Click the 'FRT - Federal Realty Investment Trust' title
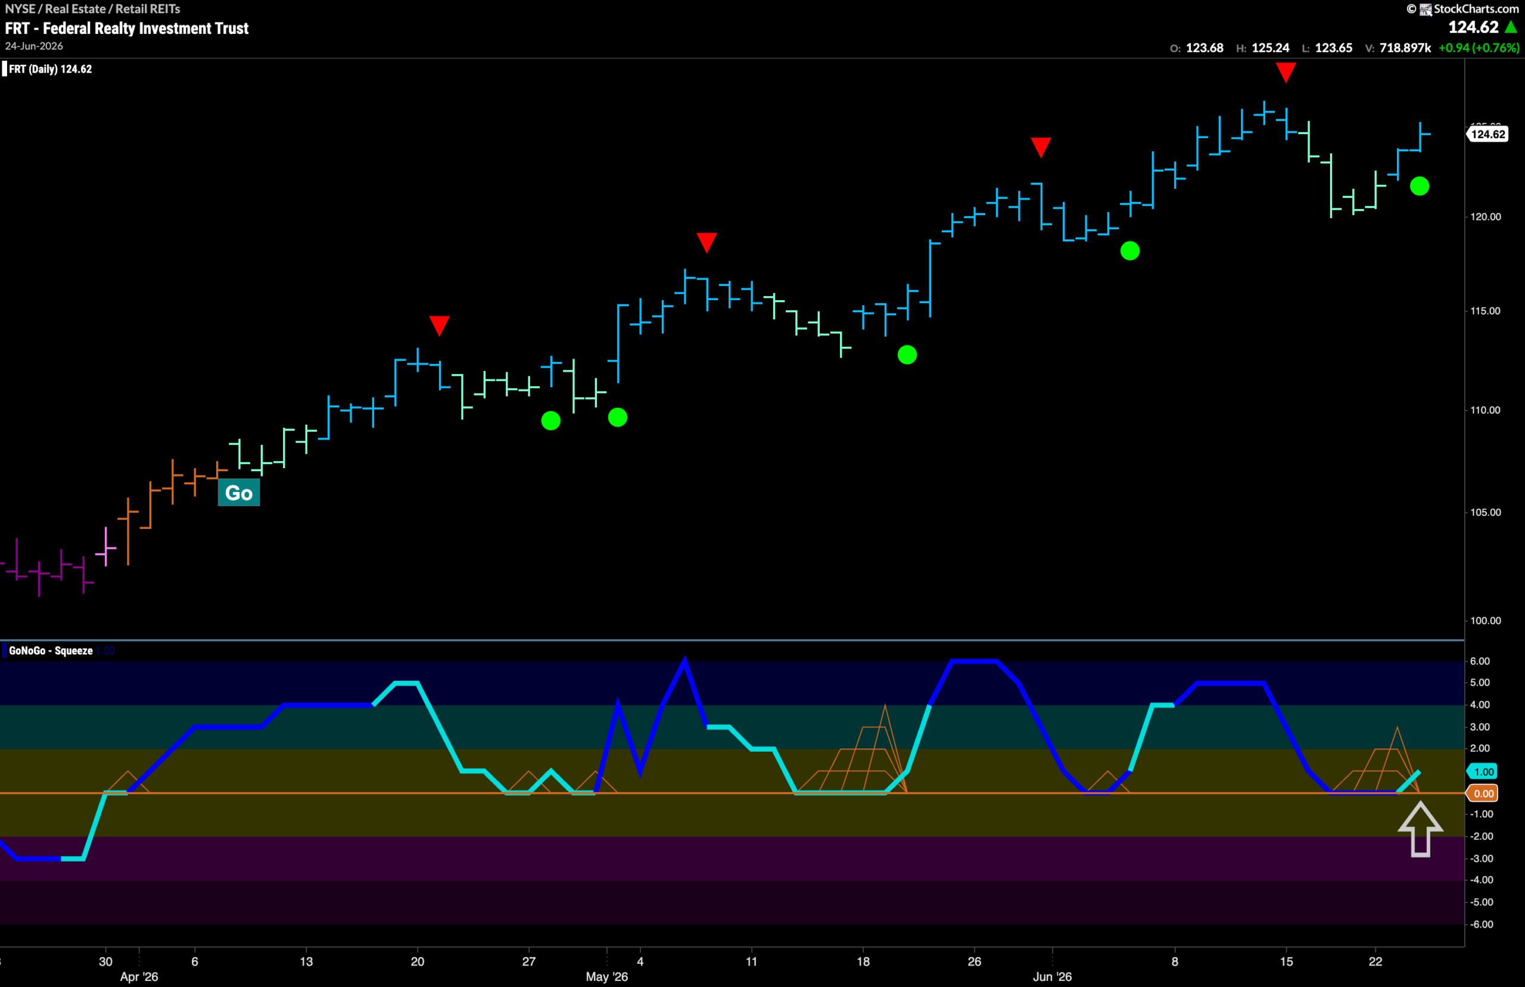 [126, 28]
